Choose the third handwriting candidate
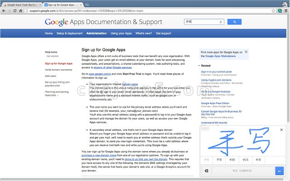 pos(232,160)
